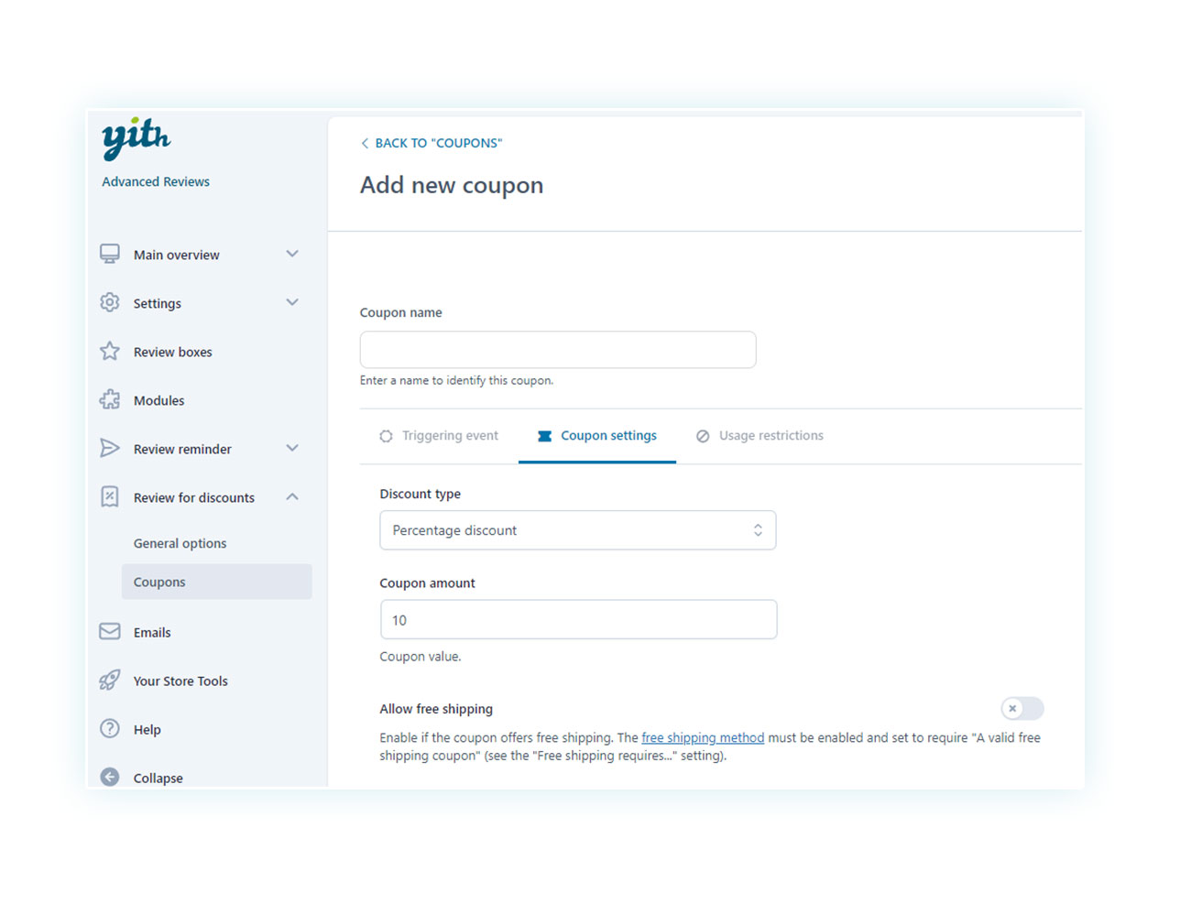Click the Coupon settings ticket icon
This screenshot has height=904, width=1191.
[x=544, y=436]
